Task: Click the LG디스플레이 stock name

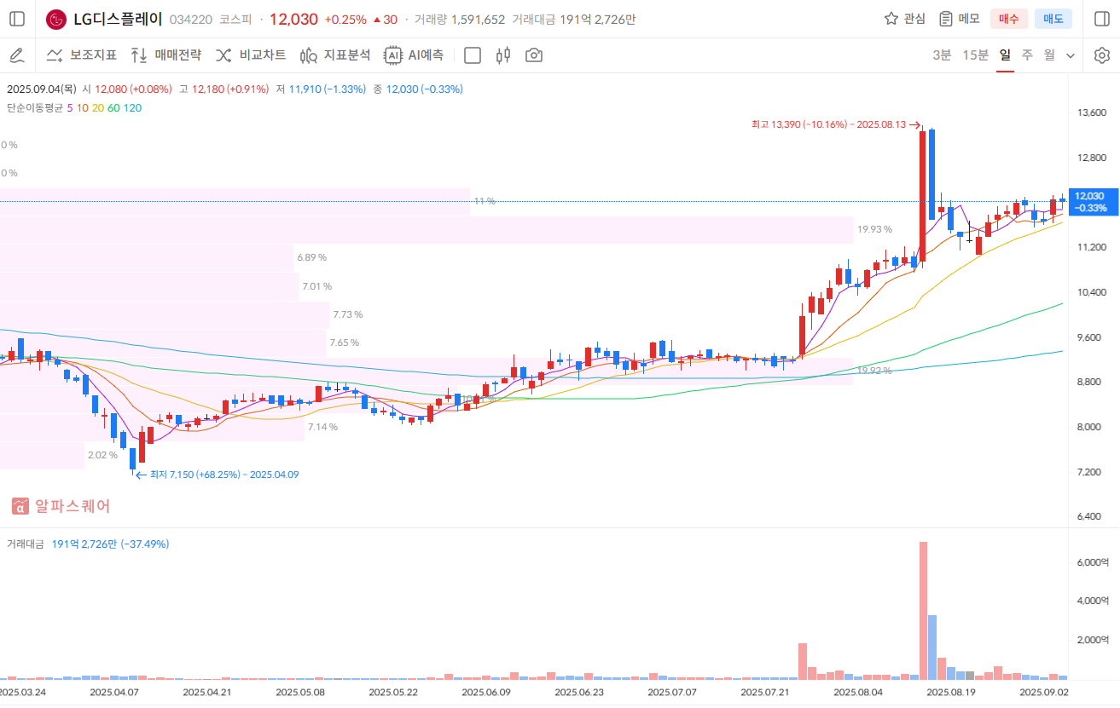Action: click(x=118, y=19)
